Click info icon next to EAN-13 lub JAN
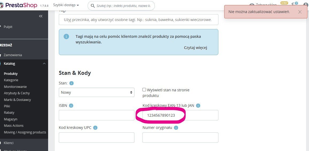This screenshot has width=309, height=151. 198,106
